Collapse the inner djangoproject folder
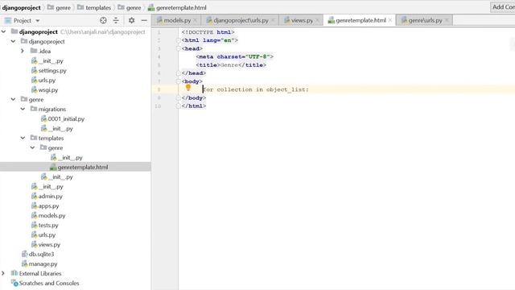 tap(13, 41)
